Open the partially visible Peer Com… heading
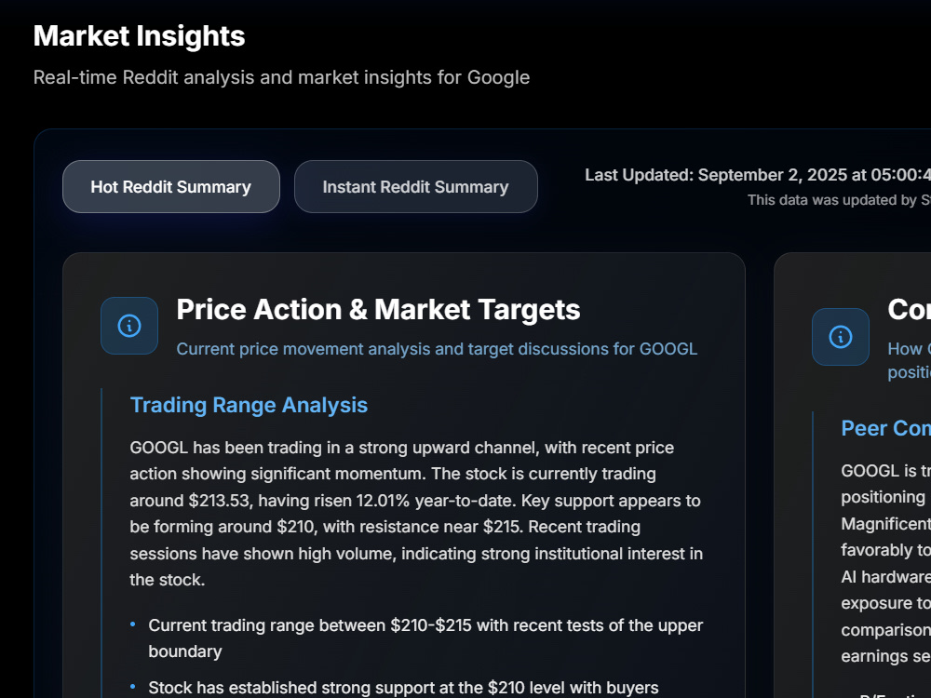This screenshot has width=931, height=698. coord(886,428)
